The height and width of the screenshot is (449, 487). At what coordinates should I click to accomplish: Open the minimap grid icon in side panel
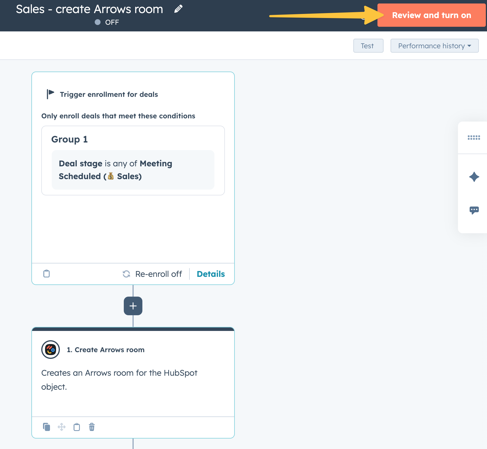(x=474, y=138)
